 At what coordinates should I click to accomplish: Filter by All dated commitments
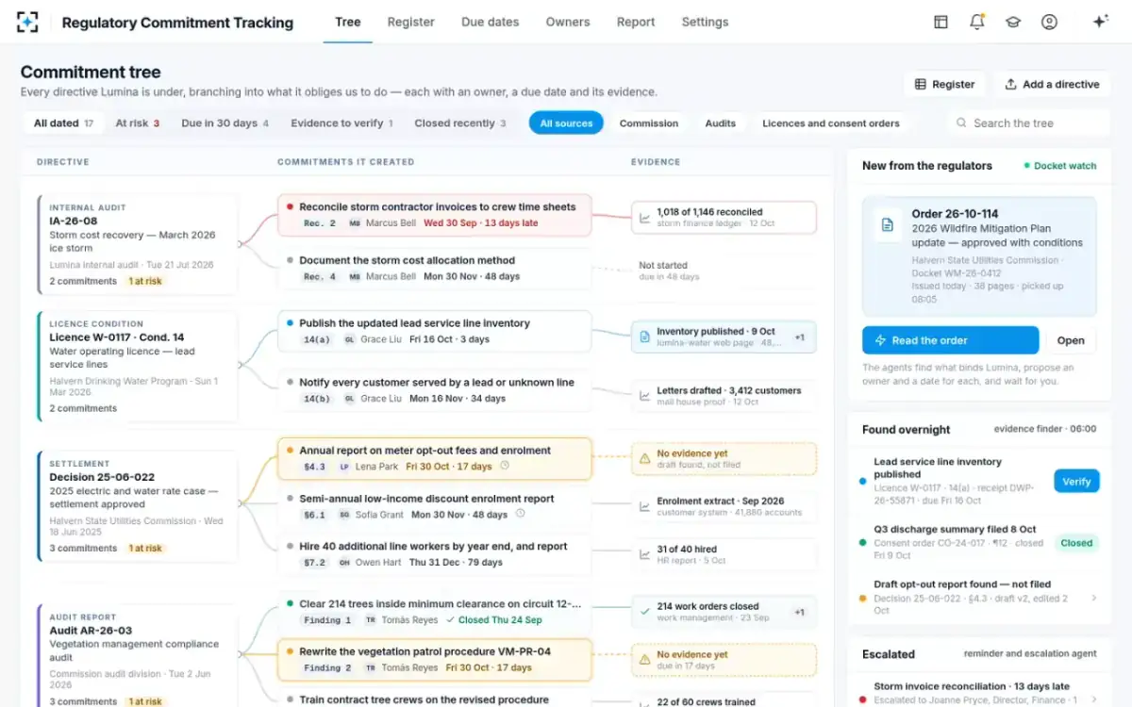pyautogui.click(x=63, y=123)
